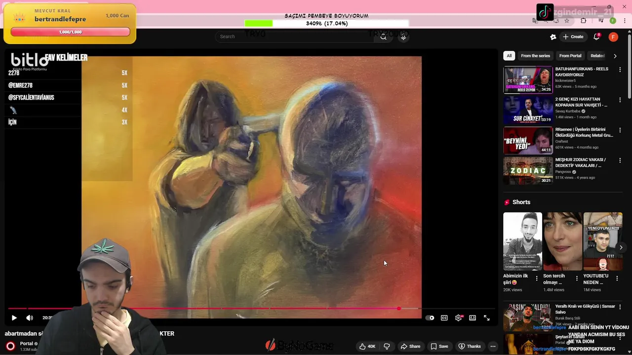Open the YOUTUBE'U NEDEN short
Screen dimensions: 632x355
pyautogui.click(x=603, y=242)
